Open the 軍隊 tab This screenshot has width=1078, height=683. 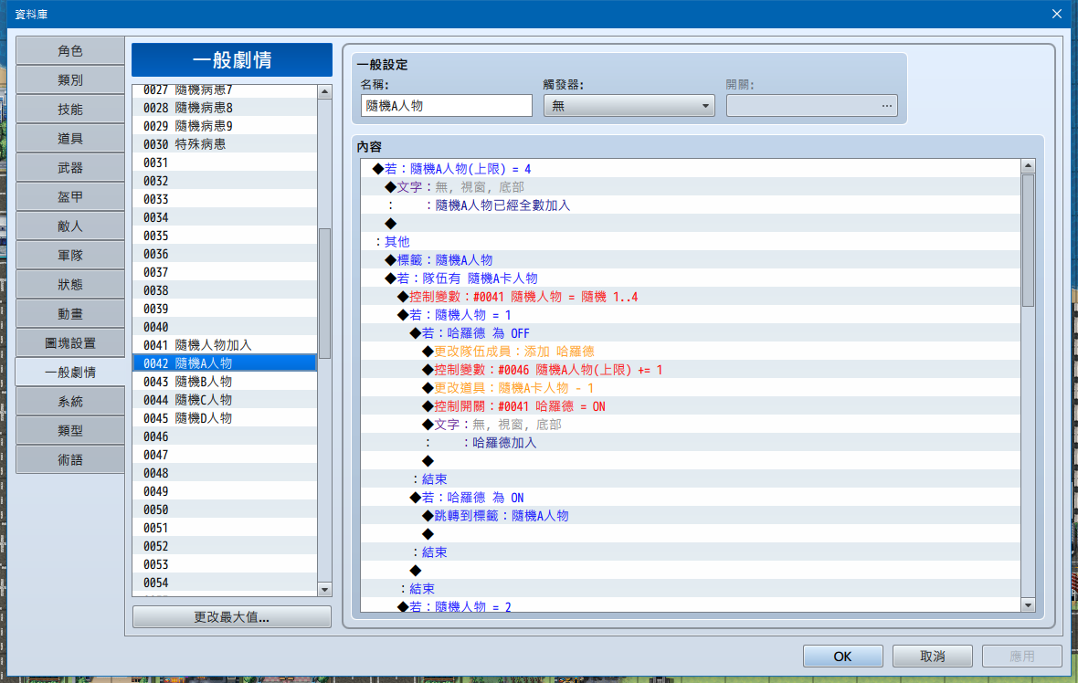point(70,256)
